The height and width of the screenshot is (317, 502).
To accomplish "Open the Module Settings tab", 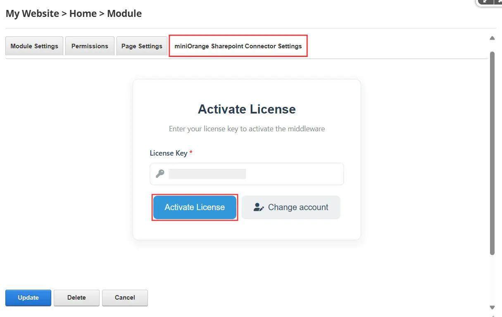I will tap(34, 46).
